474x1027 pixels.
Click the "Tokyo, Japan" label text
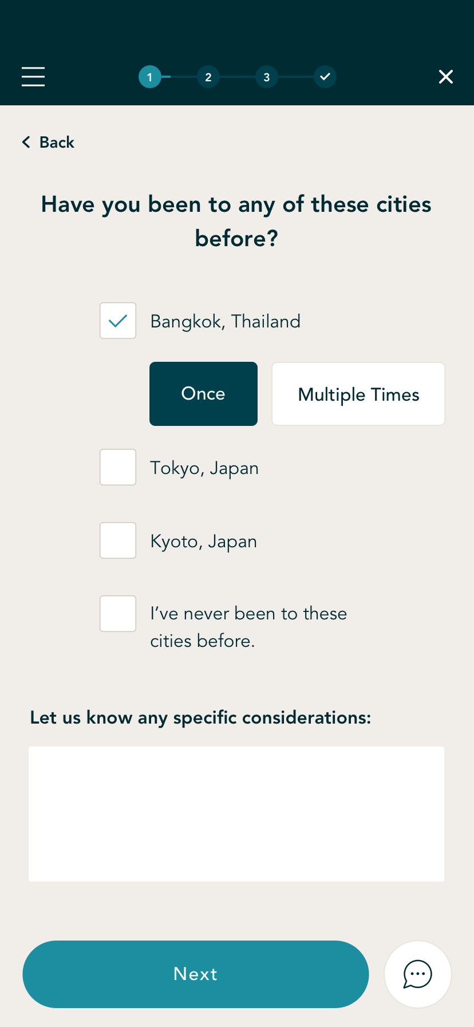point(204,468)
